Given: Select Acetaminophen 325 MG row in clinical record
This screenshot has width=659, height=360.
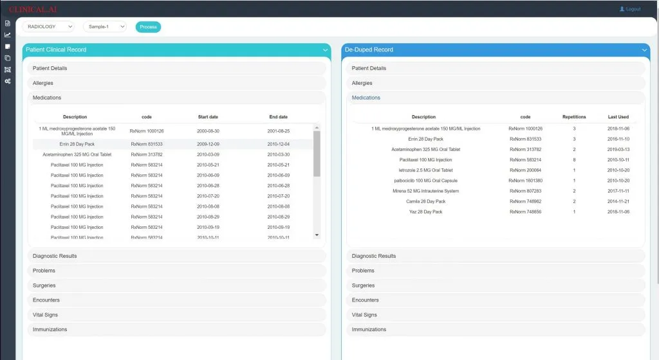Looking at the screenshot, I should click(172, 154).
